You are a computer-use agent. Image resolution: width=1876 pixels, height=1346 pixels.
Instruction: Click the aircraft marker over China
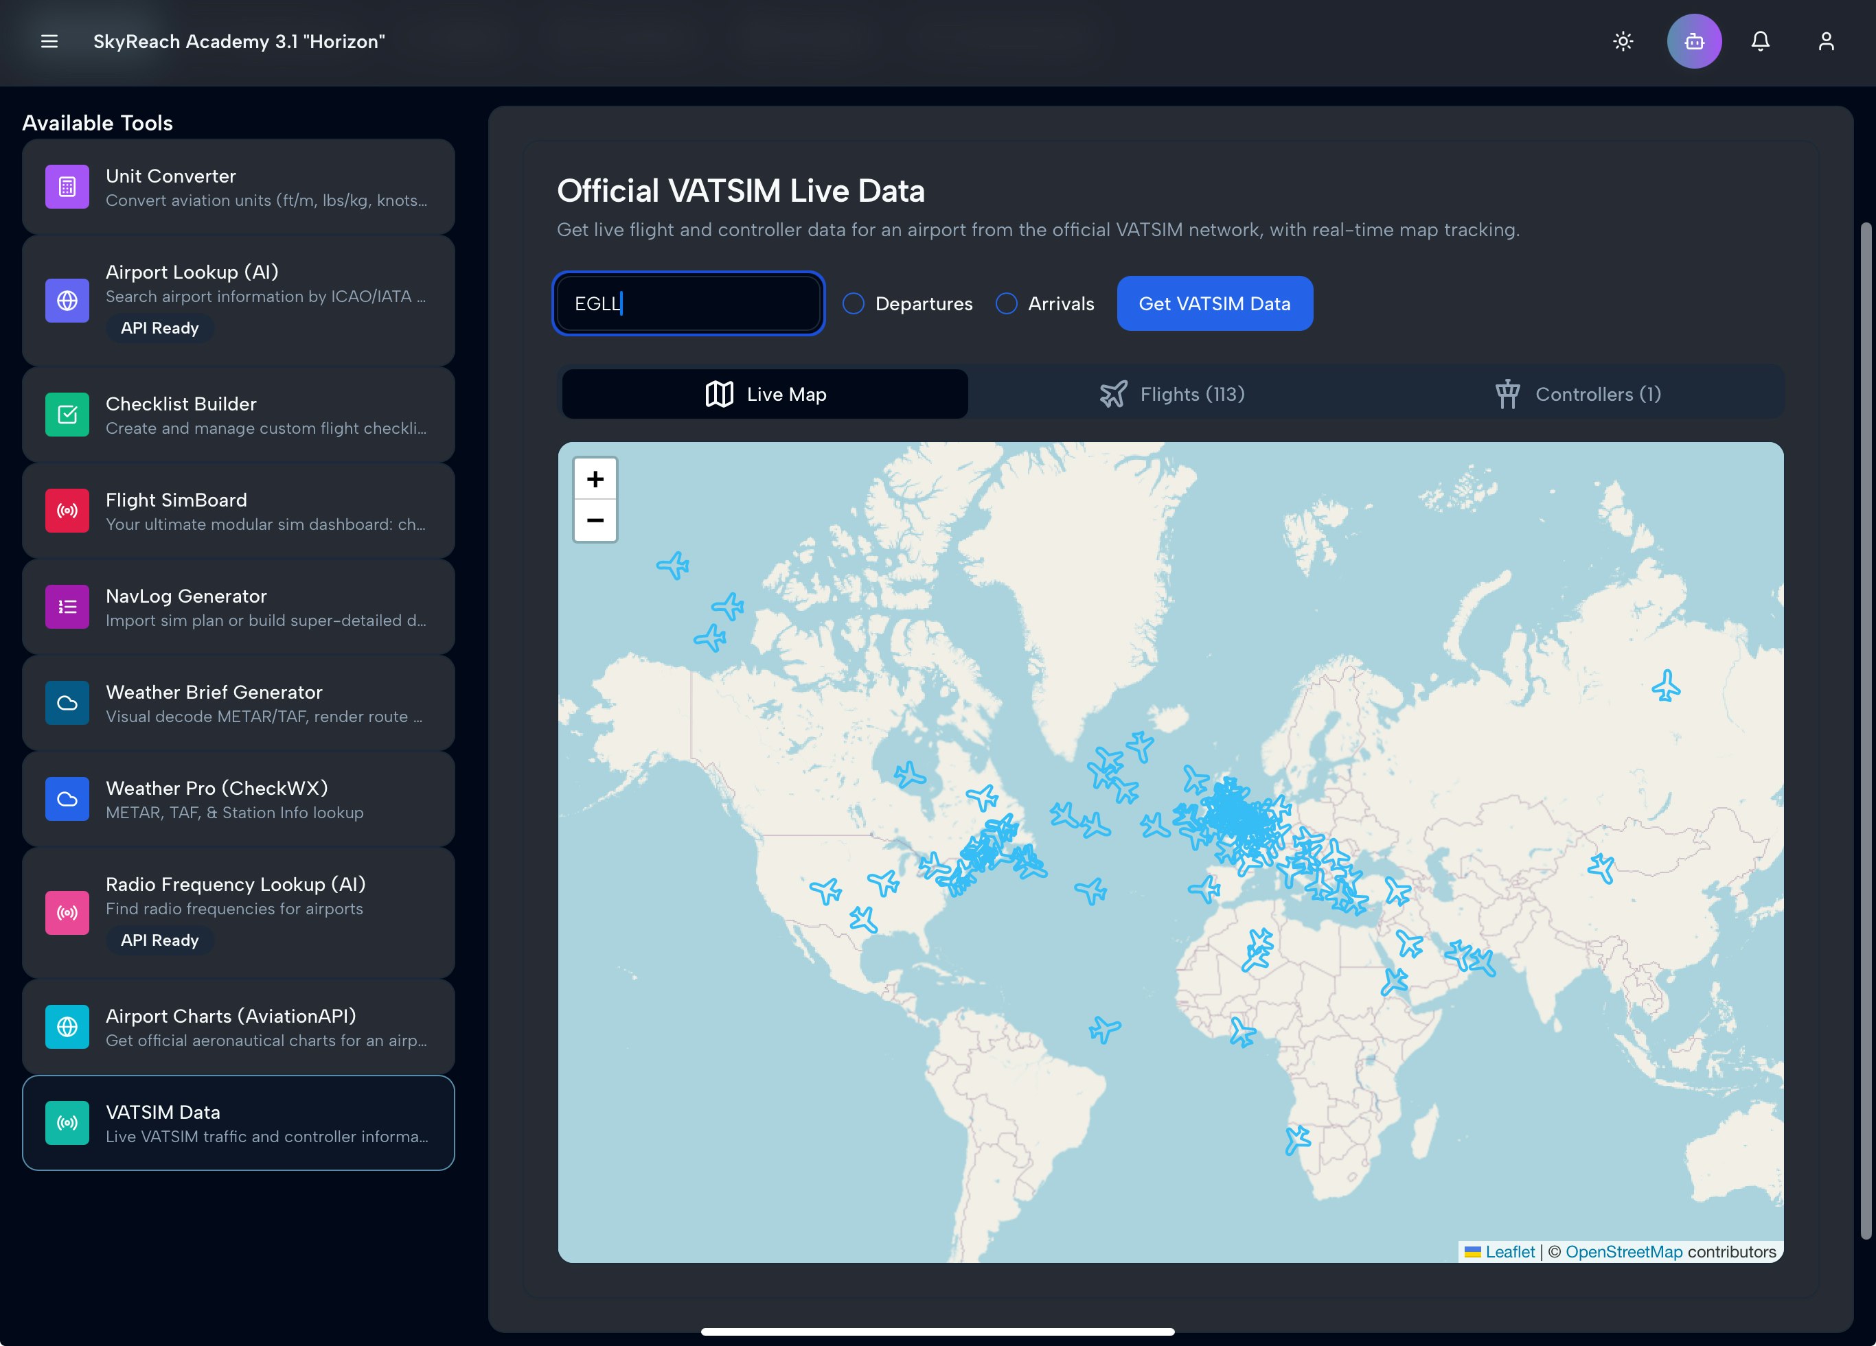[x=1601, y=868]
